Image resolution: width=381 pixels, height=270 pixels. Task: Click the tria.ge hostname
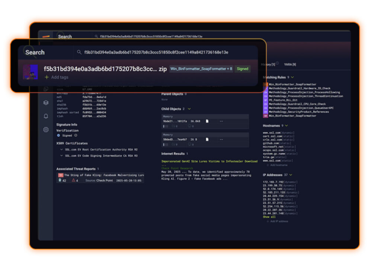point(268,157)
